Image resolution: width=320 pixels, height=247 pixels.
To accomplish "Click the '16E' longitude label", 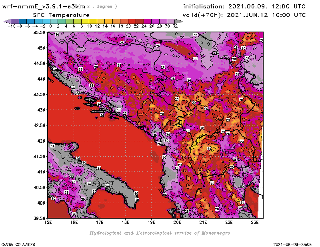I will pos(74,222).
